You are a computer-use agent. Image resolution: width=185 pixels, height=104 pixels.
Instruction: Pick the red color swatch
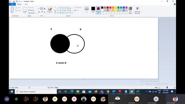110,8
